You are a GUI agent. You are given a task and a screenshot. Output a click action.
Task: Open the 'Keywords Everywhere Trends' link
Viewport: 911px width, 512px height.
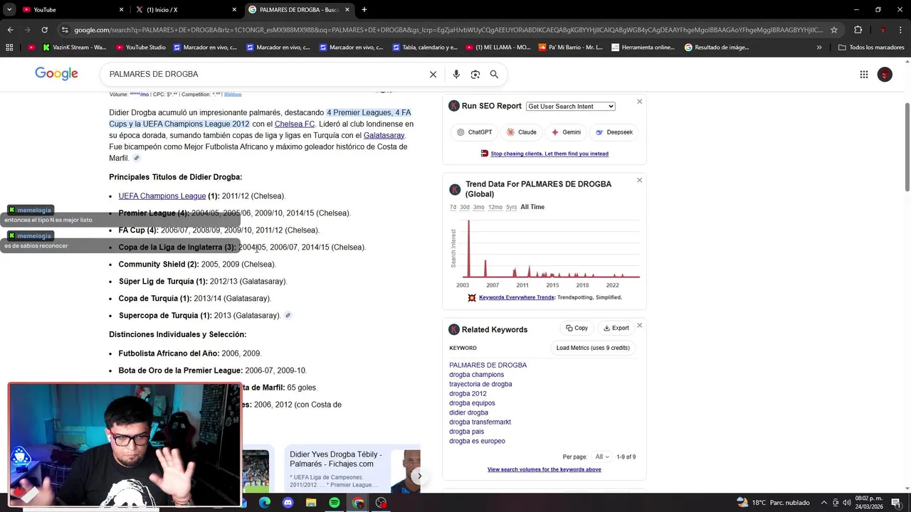[x=517, y=297]
